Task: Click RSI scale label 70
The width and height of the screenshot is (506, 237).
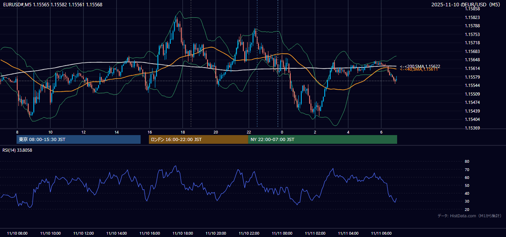Action: (467, 169)
